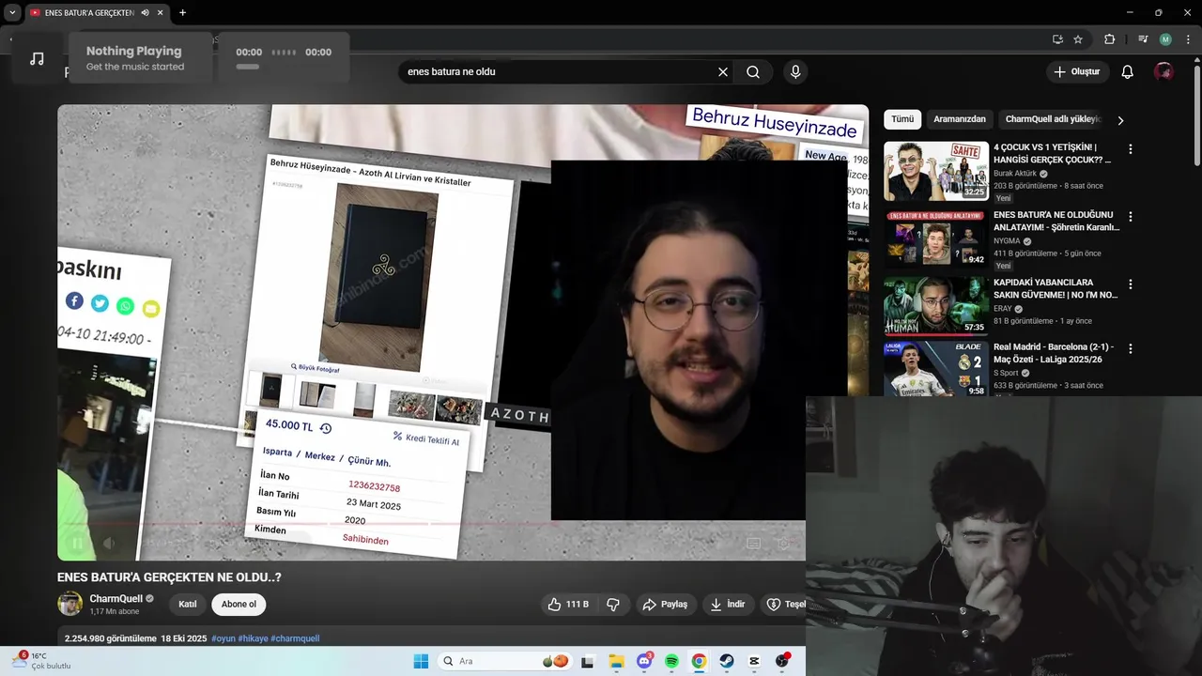
Task: Open CharmQuell channel avatar
Action: pos(69,604)
